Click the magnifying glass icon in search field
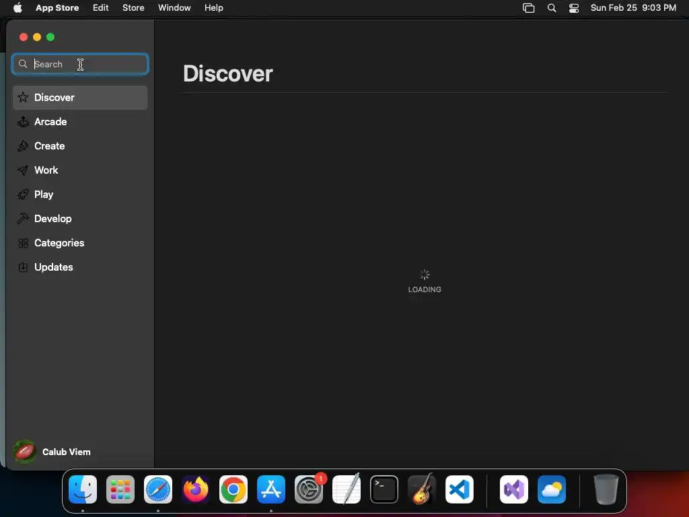The image size is (689, 517). coord(23,64)
